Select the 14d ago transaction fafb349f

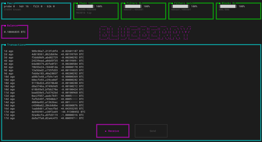pos(44,99)
